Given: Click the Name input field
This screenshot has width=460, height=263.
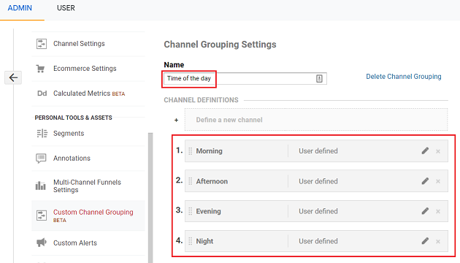Looking at the screenshot, I should 245,79.
